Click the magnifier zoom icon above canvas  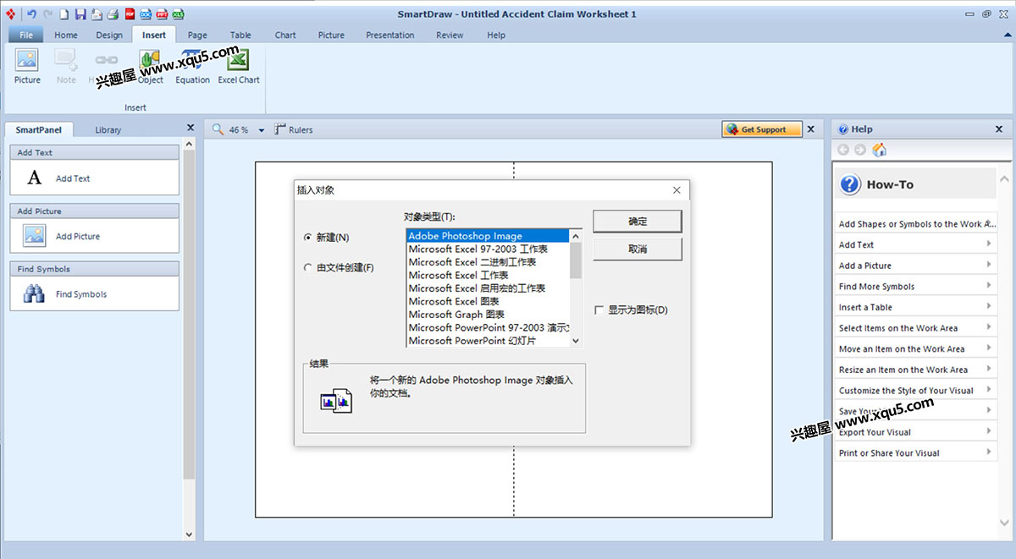(218, 129)
